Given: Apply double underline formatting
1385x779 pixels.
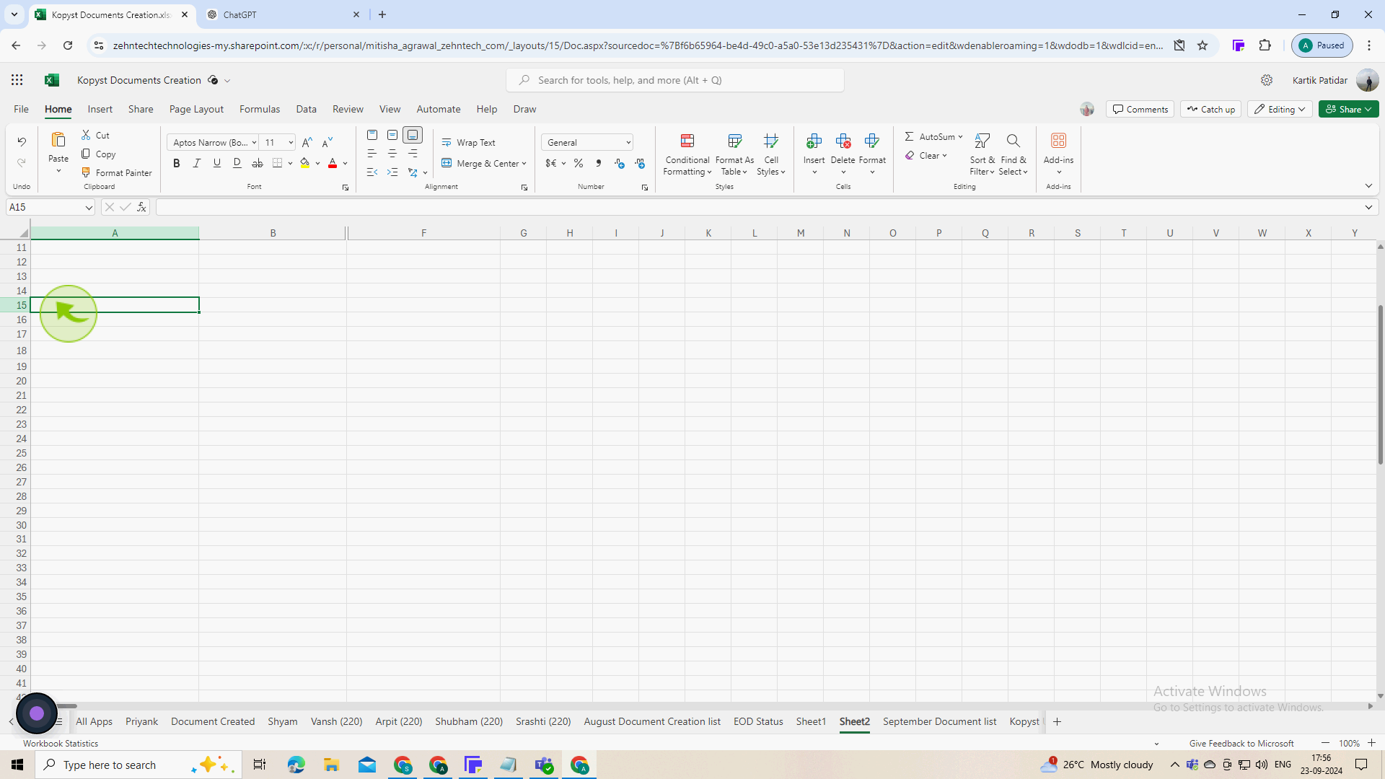Looking at the screenshot, I should [x=237, y=164].
